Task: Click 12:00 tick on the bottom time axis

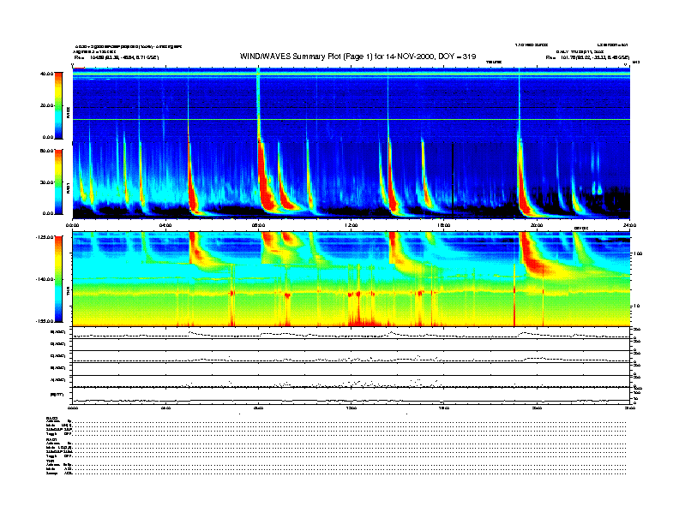Action: click(x=352, y=408)
